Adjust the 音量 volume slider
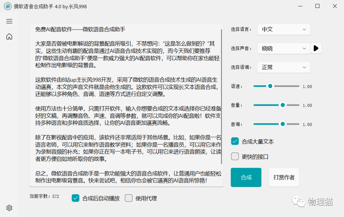 point(276,105)
